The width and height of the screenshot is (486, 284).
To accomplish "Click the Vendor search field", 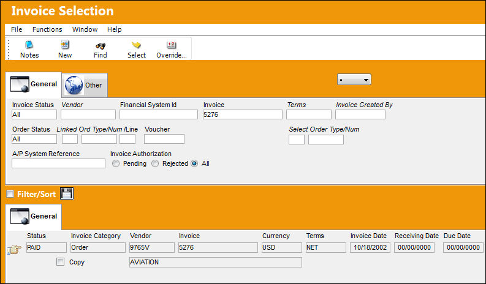I will [x=88, y=114].
